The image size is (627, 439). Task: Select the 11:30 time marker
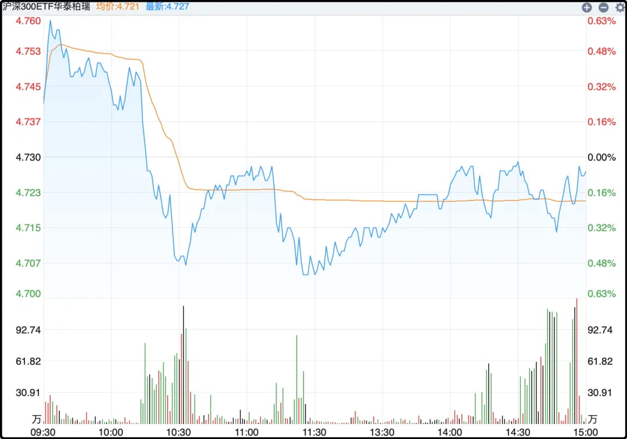(315, 433)
